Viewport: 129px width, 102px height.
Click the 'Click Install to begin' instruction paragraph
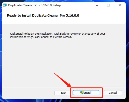(x=58, y=35)
